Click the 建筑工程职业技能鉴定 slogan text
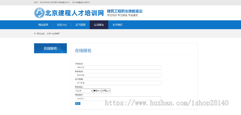 click(125, 11)
